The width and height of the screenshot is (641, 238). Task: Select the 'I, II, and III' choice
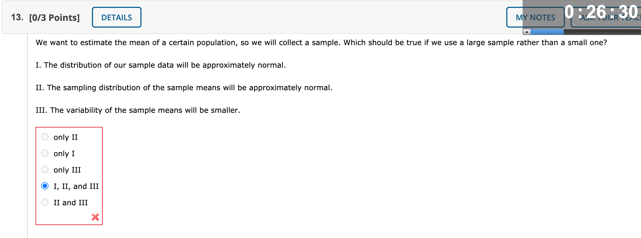point(45,186)
